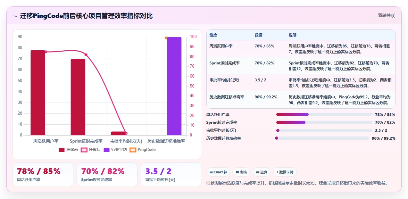The height and width of the screenshot is (199, 408).
Task: Toggle the PingCode legend swatch
Action: click(x=133, y=150)
